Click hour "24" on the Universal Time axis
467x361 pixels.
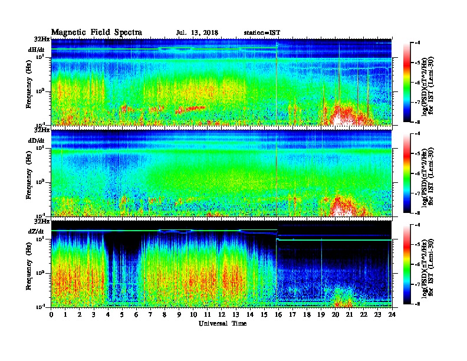coord(392,314)
